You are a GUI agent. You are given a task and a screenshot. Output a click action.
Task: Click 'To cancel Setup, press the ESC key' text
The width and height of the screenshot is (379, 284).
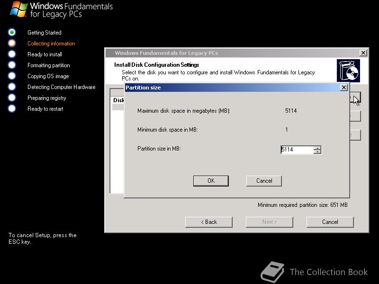point(43,239)
